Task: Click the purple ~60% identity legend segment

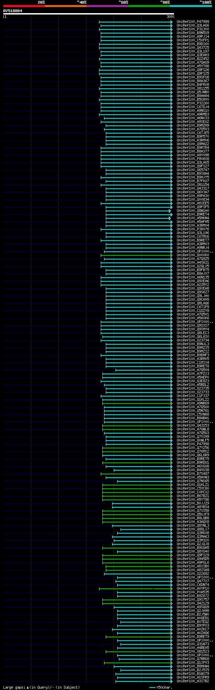Action: (x=107, y=6)
